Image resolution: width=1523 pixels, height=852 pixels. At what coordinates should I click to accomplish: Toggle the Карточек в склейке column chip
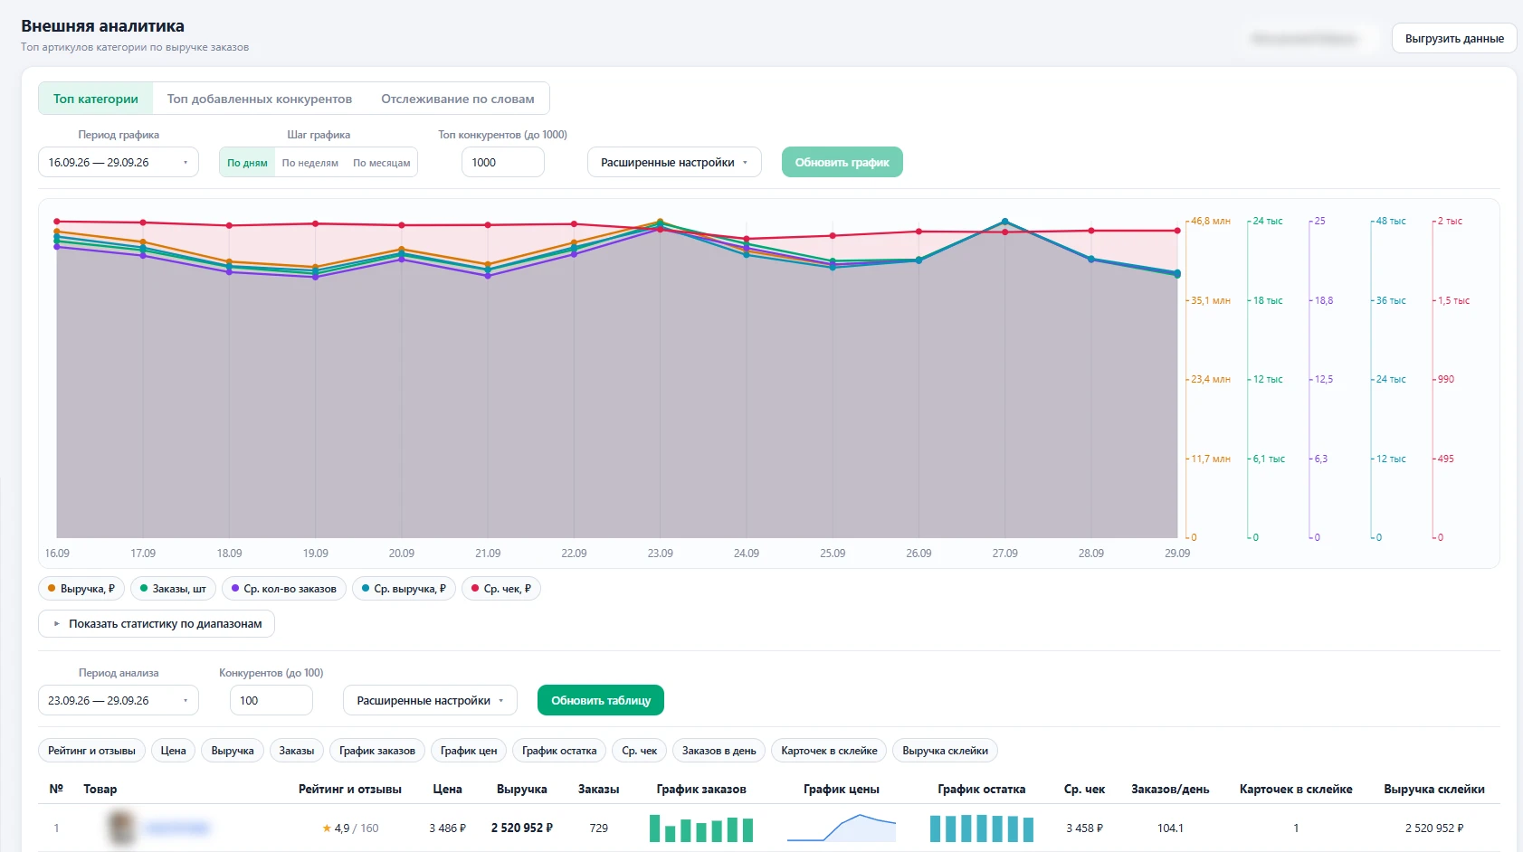tap(829, 751)
